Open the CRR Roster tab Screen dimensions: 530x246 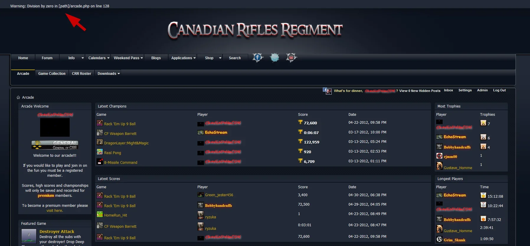click(81, 74)
